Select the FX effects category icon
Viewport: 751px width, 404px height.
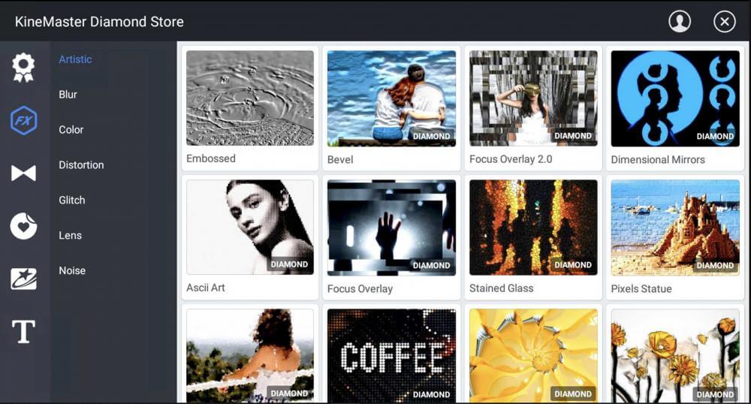point(23,120)
